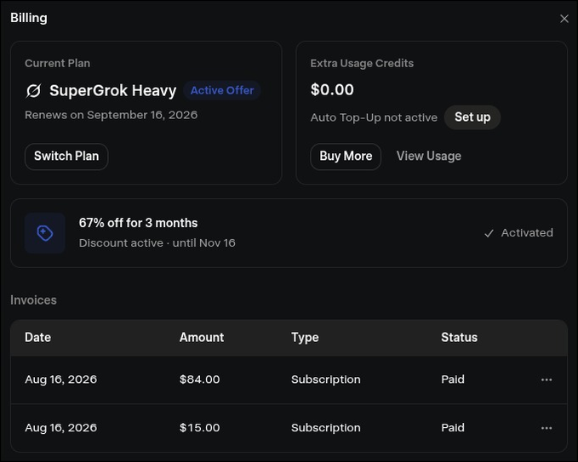Click the Renews on September 16, 2026 text
Viewport: 578px width, 462px height.
click(x=111, y=115)
